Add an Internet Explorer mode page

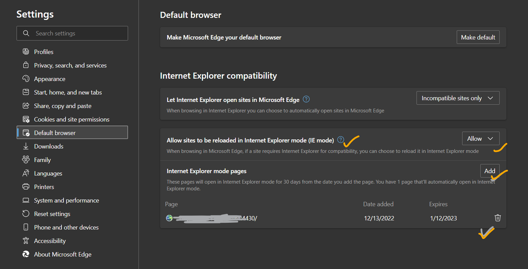click(x=489, y=171)
